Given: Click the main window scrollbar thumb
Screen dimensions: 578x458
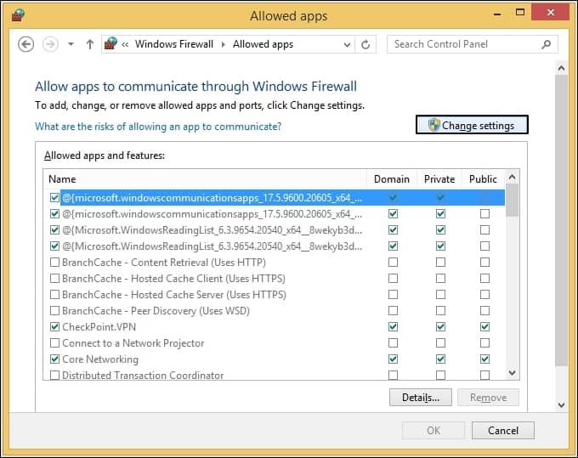Looking at the screenshot, I should click(x=561, y=220).
